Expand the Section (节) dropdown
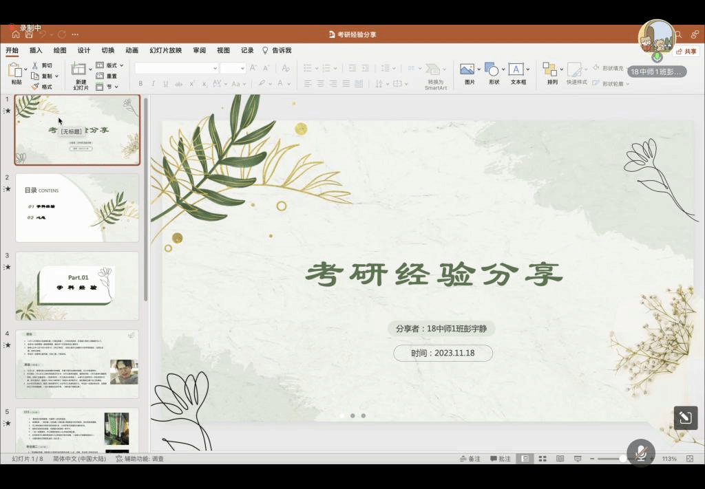705x489 pixels. tap(110, 87)
